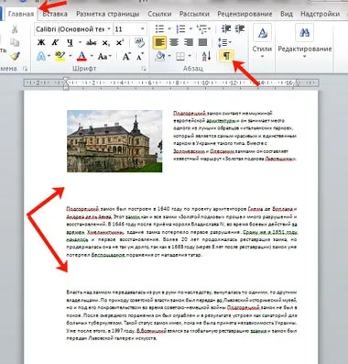Select the castle image in document
Screen dimensions: 348x364
click(114, 141)
